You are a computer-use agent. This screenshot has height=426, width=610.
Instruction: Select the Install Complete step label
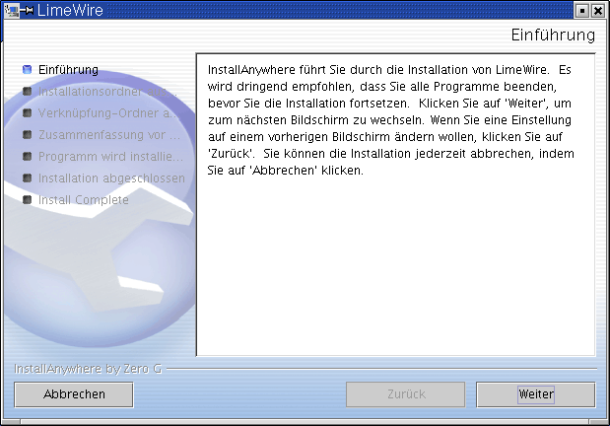[x=84, y=200]
